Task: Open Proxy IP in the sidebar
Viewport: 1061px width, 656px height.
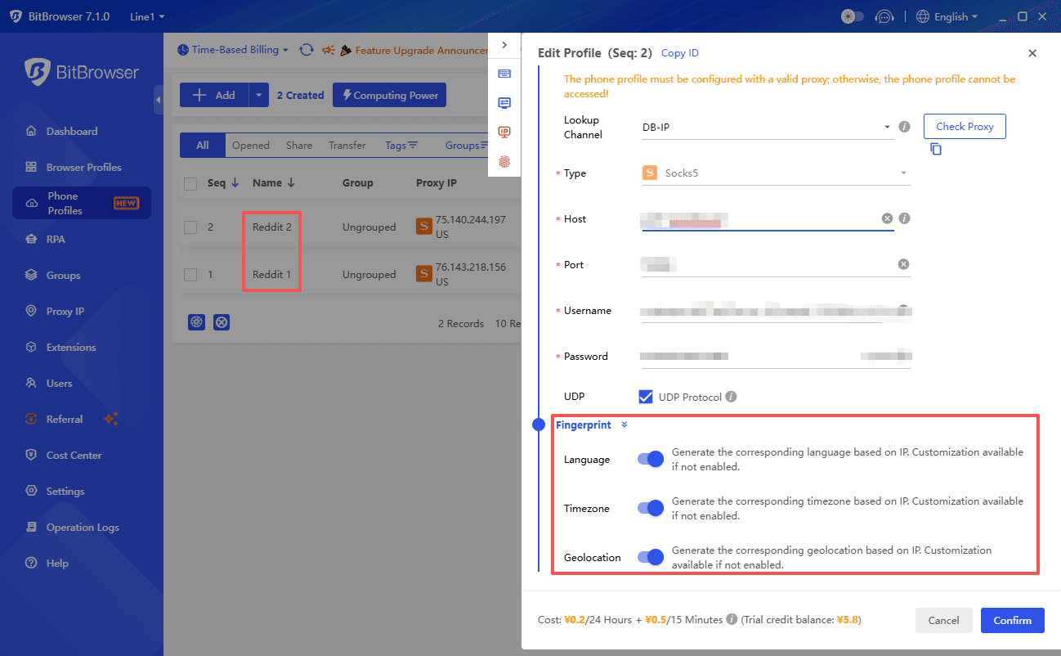Action: click(65, 312)
